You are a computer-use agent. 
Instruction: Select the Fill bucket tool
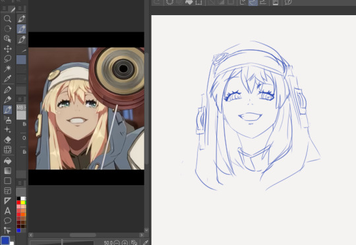(7, 161)
